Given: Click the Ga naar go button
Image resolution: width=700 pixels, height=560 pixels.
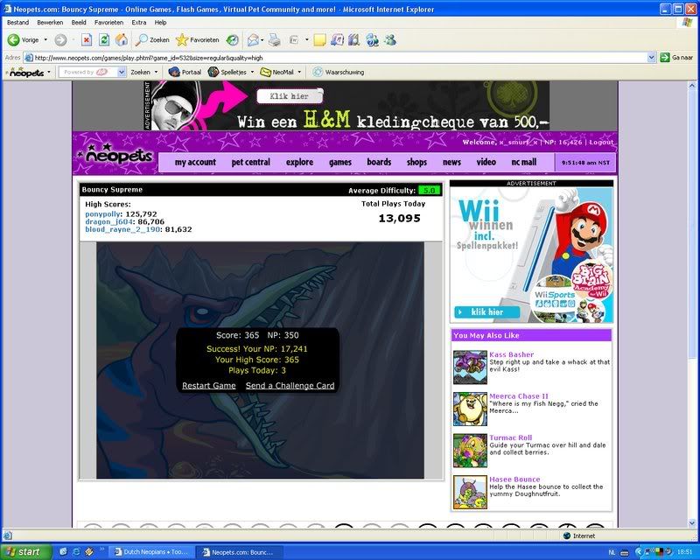Looking at the screenshot, I should pos(676,58).
